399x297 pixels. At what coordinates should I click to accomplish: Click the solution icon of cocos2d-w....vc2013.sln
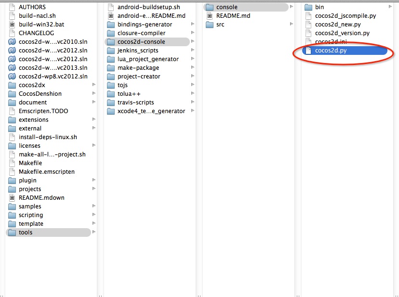(x=12, y=68)
